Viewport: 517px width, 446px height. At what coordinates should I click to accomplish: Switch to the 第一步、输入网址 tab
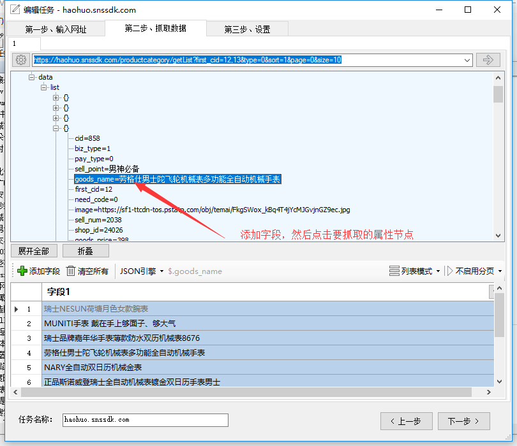point(55,28)
